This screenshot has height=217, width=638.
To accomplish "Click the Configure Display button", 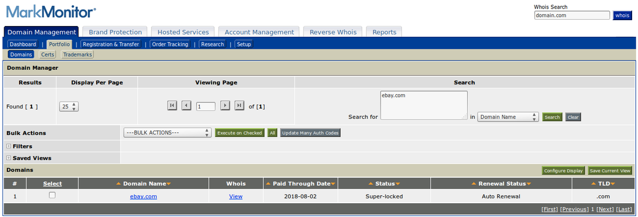I will (563, 171).
